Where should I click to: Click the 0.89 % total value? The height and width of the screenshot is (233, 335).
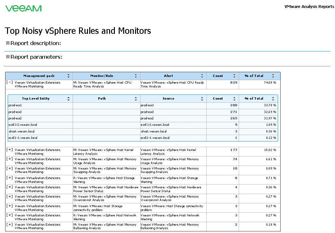271,169
